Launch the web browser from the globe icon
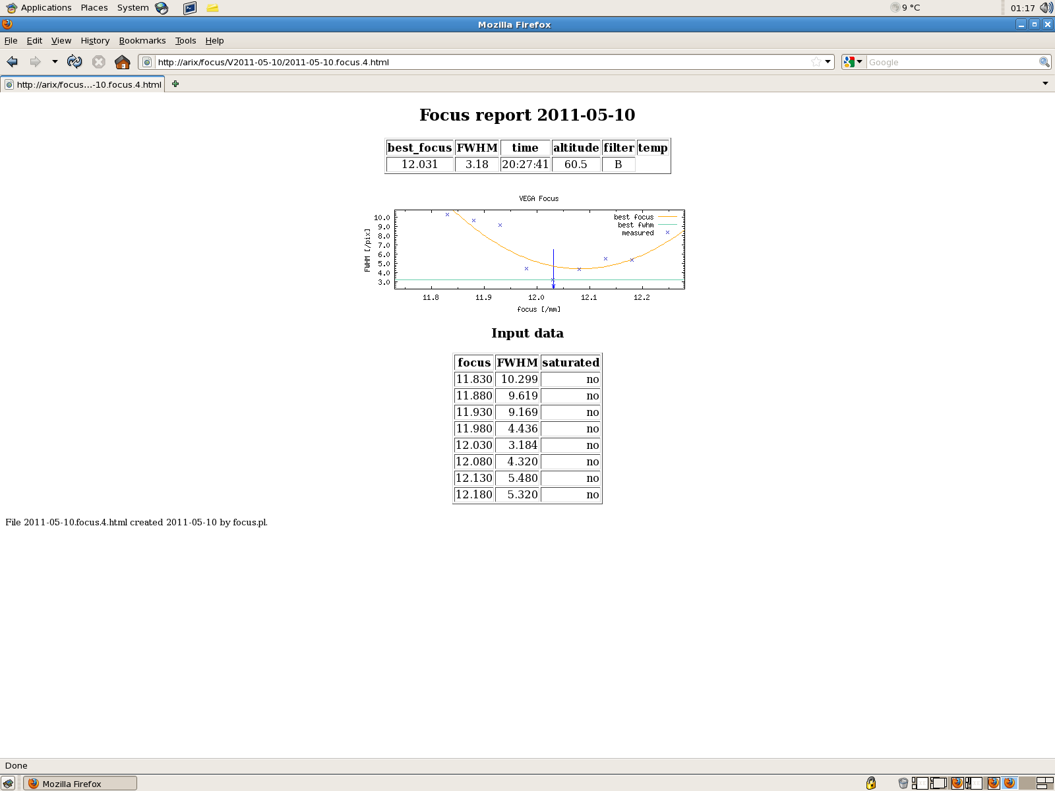1055x791 pixels. click(162, 8)
